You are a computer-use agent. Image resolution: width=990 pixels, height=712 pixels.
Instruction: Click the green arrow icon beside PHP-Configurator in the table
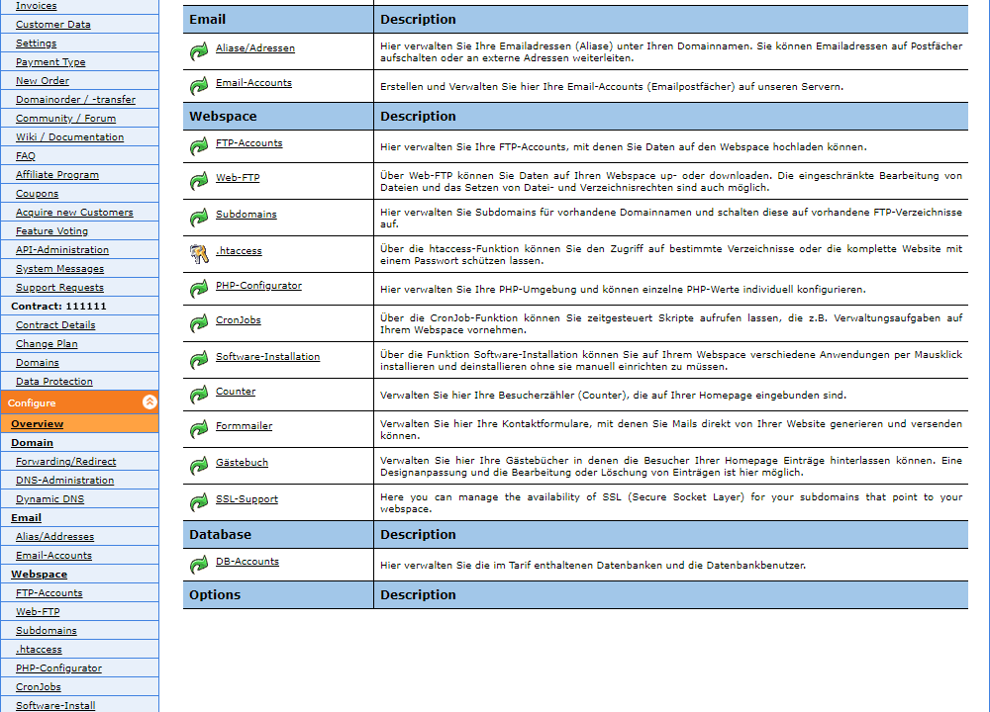(199, 289)
